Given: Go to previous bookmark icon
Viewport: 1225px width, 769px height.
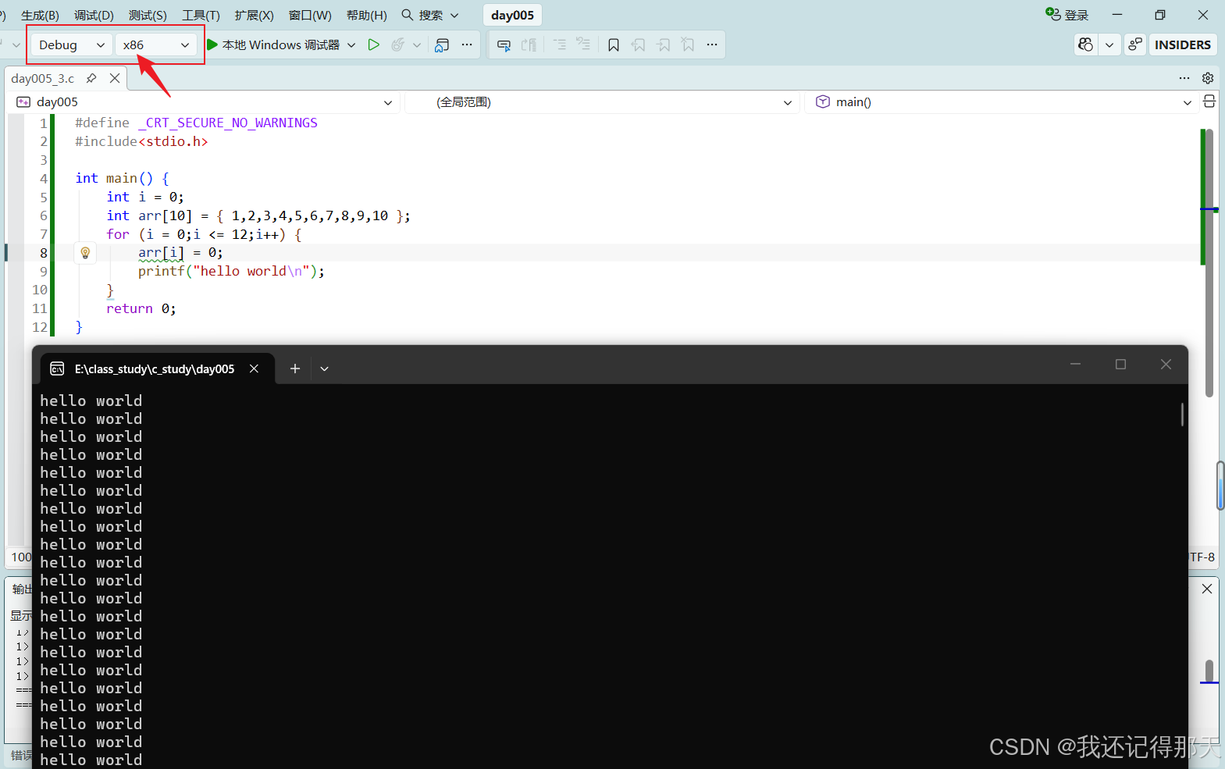Looking at the screenshot, I should tap(639, 45).
